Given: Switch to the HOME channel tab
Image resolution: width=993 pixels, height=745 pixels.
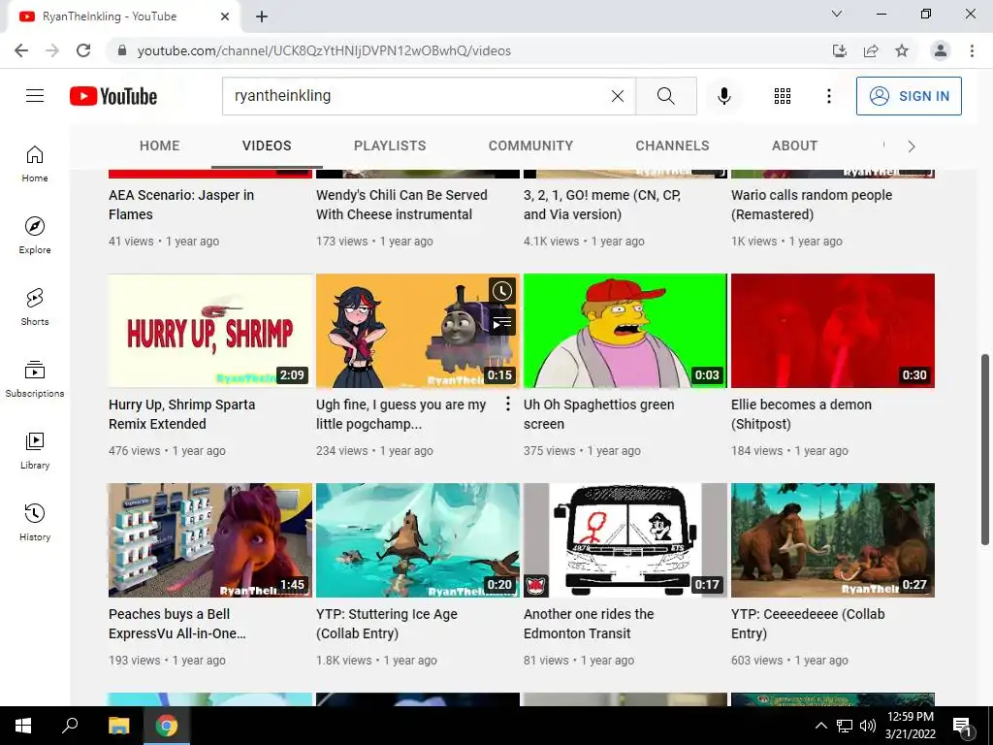Looking at the screenshot, I should click(x=160, y=146).
